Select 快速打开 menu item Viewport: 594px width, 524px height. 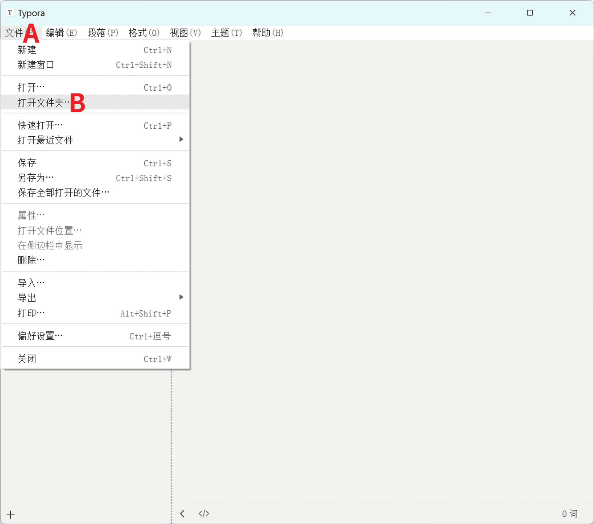coord(40,125)
